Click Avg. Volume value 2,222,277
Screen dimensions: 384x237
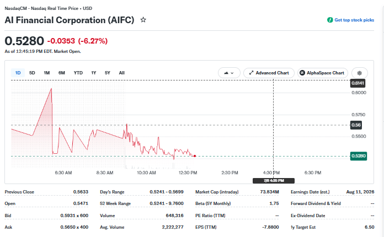point(173,227)
